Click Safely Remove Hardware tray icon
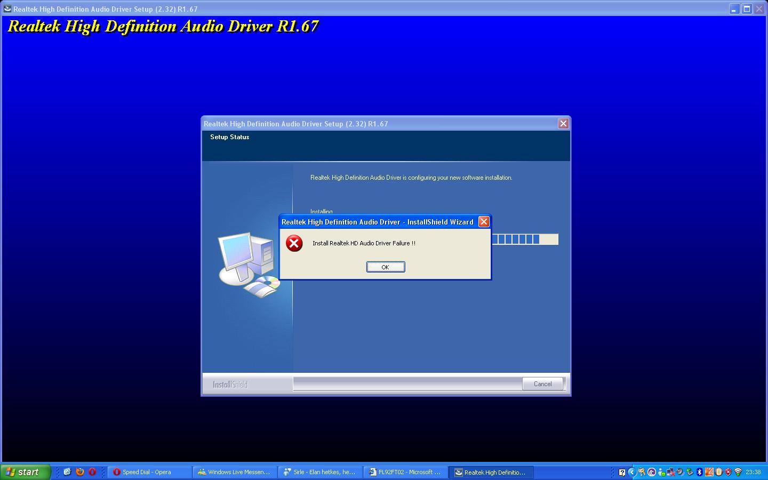Viewport: 768px width, 480px height. click(690, 472)
